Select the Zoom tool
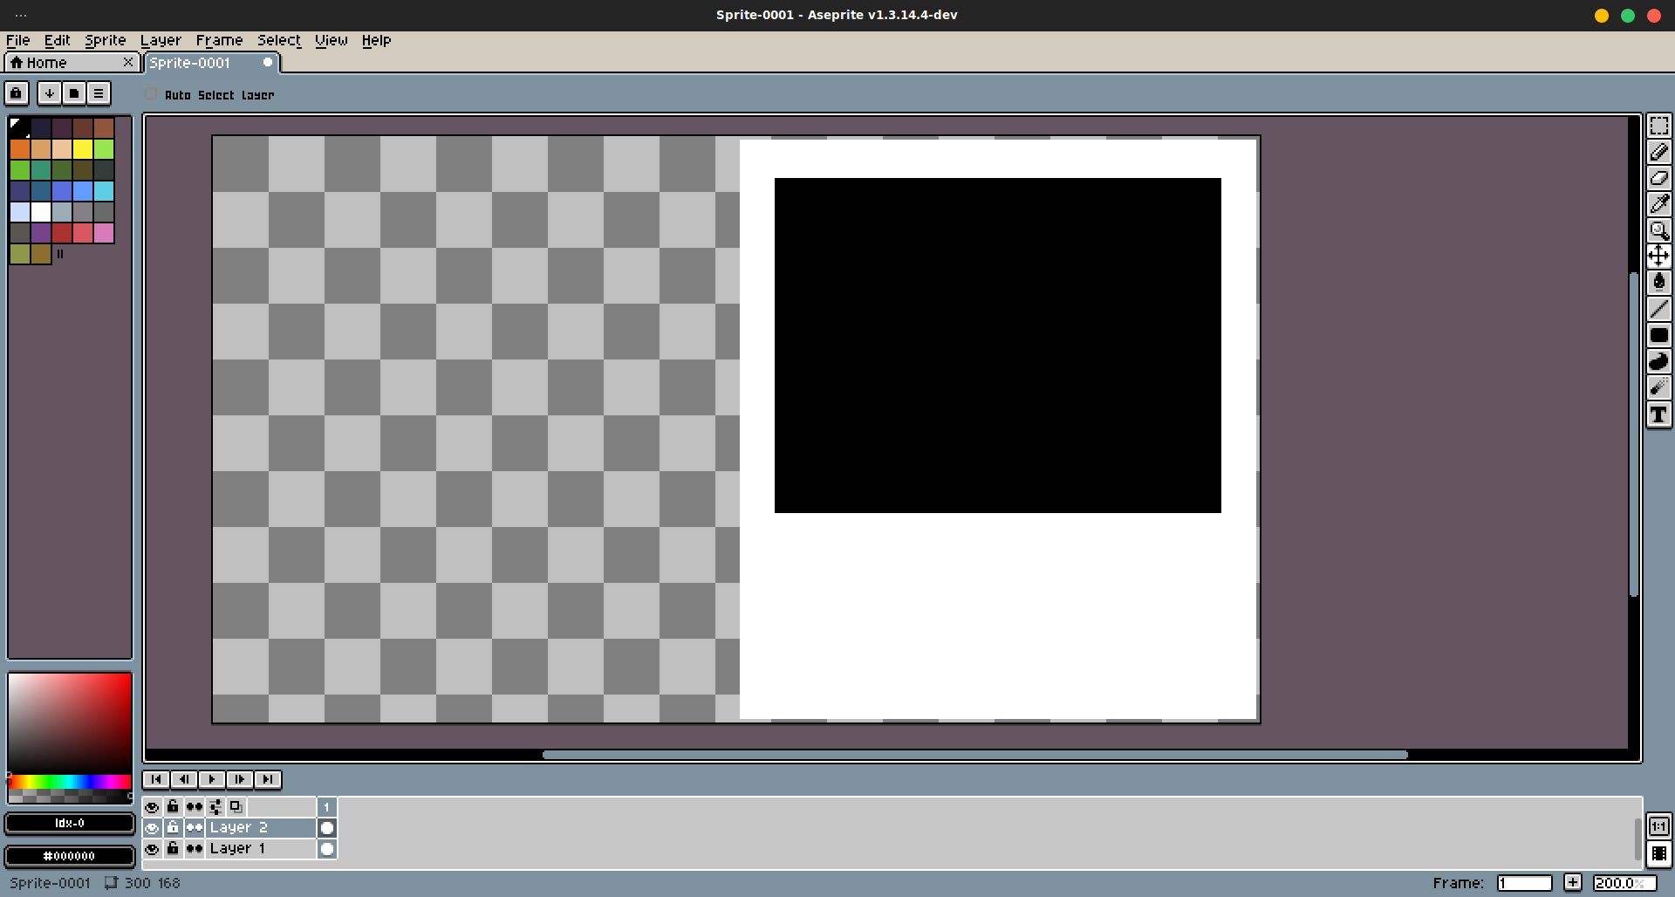The image size is (1675, 897). pos(1659,230)
